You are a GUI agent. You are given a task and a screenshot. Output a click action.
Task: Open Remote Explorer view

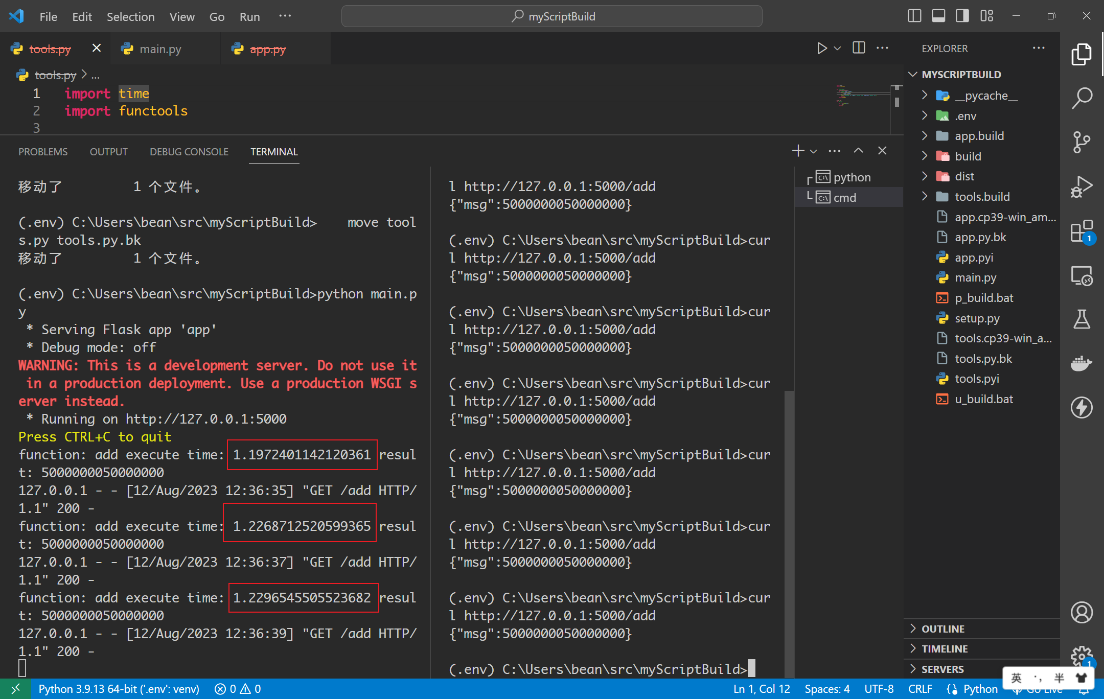(x=1082, y=276)
